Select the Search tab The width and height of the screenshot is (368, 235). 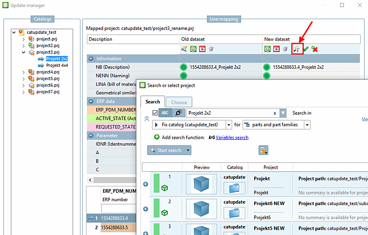point(153,102)
